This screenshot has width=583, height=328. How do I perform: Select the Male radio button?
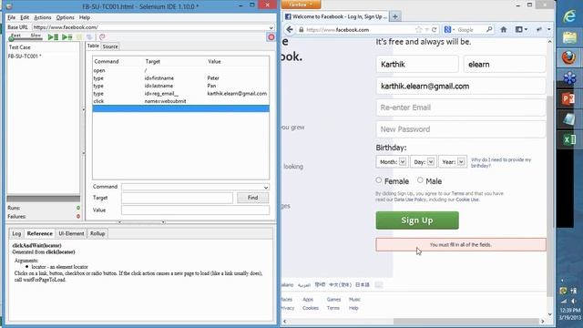[420, 180]
